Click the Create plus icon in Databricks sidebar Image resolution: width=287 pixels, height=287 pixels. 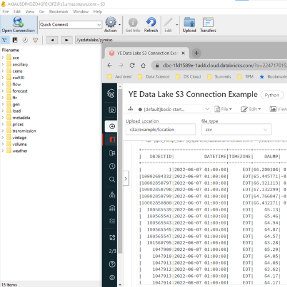click(112, 126)
